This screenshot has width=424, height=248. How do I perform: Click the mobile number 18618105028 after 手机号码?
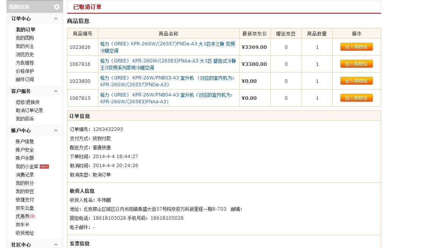point(167,218)
